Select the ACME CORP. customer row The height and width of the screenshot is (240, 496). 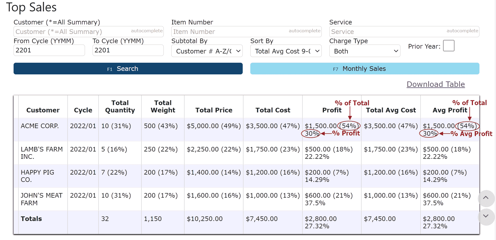coord(247,130)
